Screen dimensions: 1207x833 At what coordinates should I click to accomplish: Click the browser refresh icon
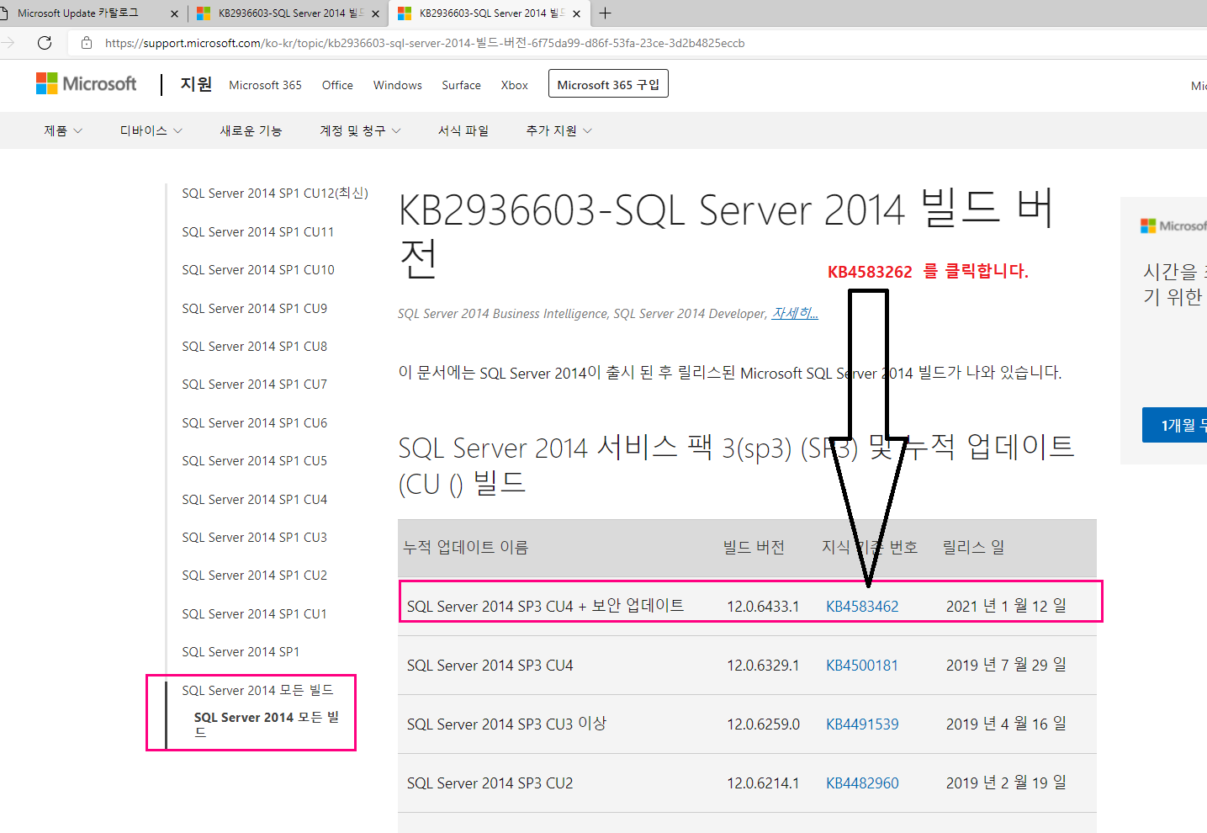(x=45, y=43)
